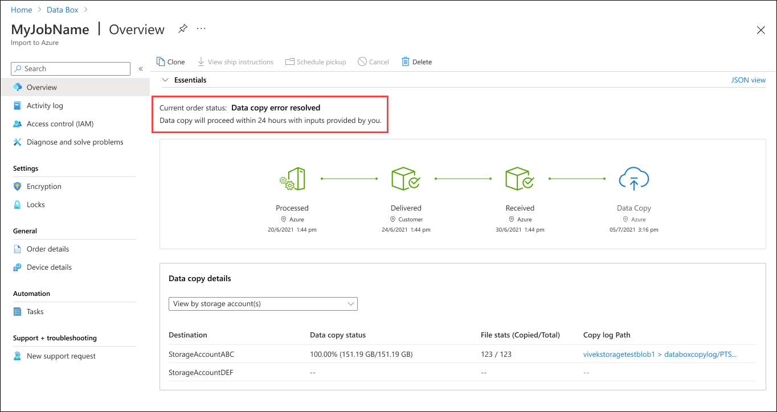Delete the Data Box order
Image resolution: width=777 pixels, height=412 pixels.
tap(416, 61)
